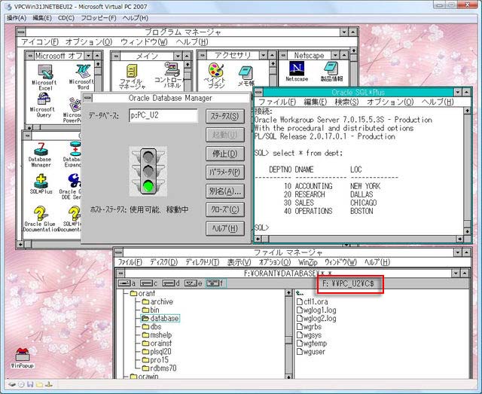This screenshot has width=482, height=394.
Task: Collapse the orant folder in tree
Action: 142,293
